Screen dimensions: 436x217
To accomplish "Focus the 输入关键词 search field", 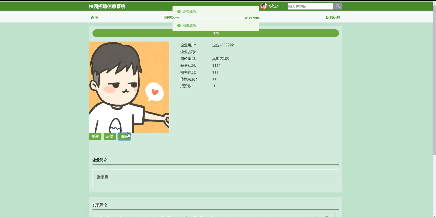I will 310,6.
